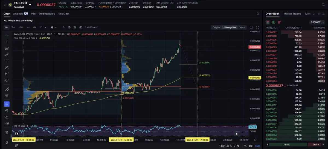Select the ruler measure tool
The height and width of the screenshot is (149, 328).
click(x=7, y=89)
